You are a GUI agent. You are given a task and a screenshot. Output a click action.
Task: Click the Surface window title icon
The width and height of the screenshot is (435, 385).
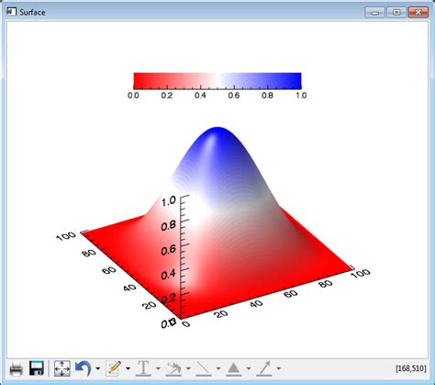[x=11, y=12]
